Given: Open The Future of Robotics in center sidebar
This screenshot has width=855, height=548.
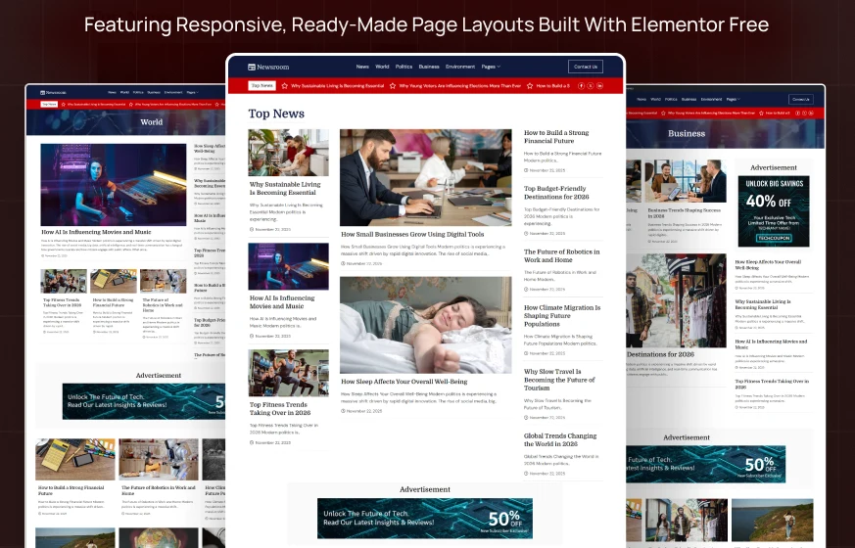Looking at the screenshot, I should point(561,256).
